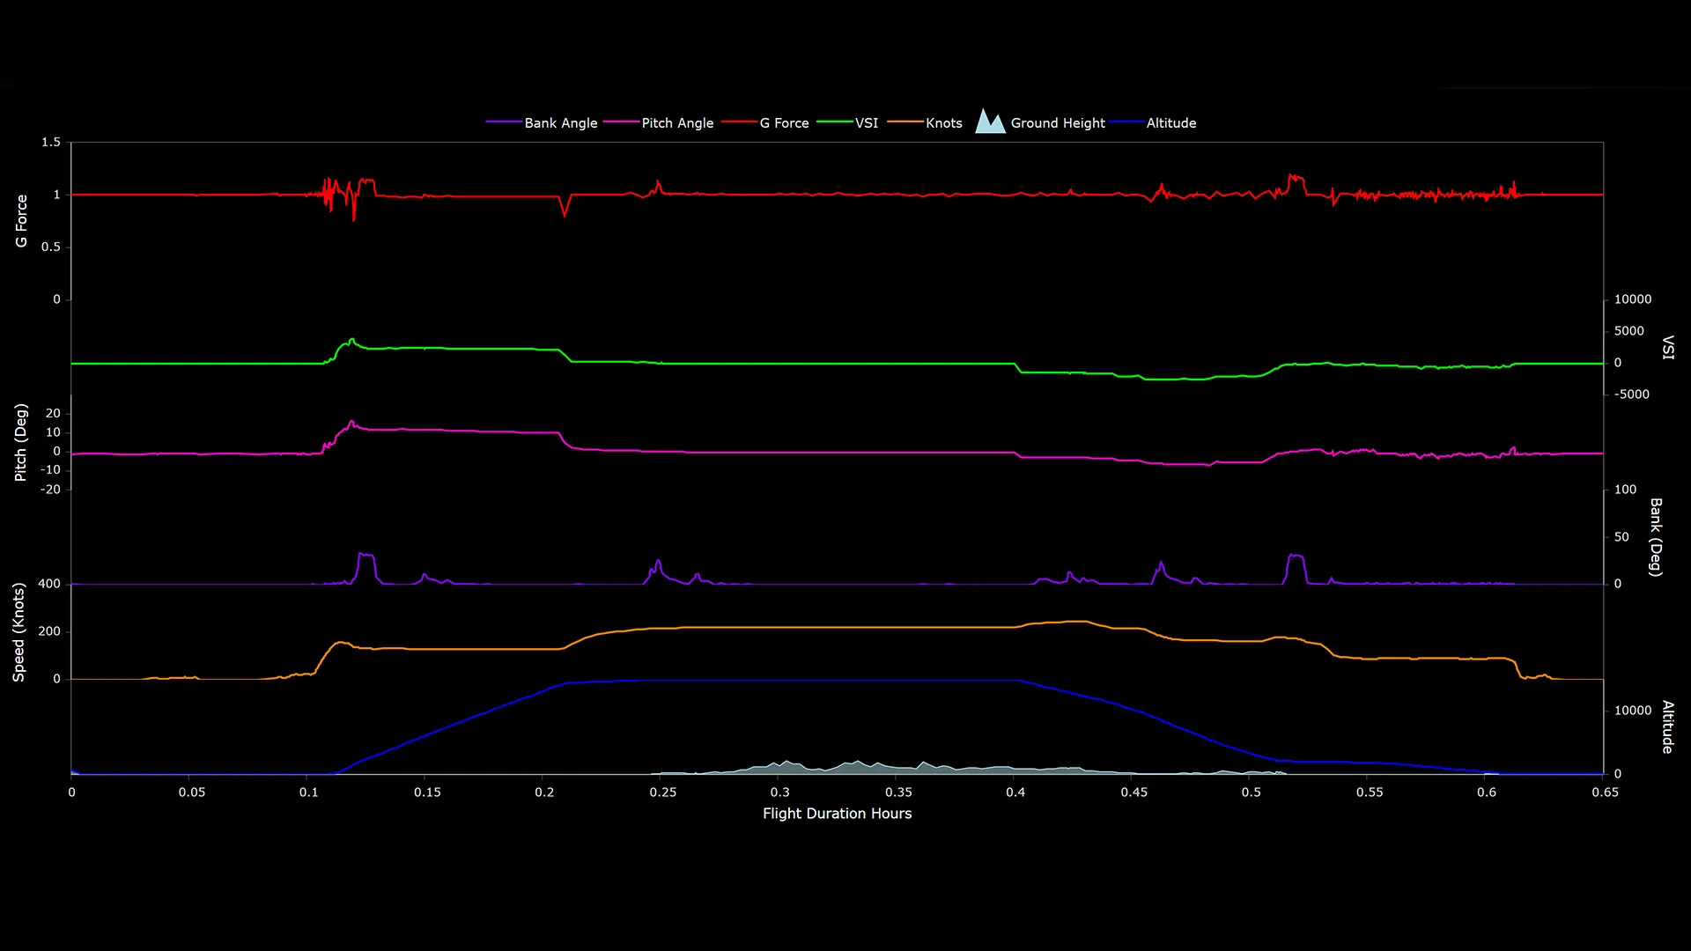The width and height of the screenshot is (1691, 951).
Task: Click the Ground Height mountain icon in the legend
Action: 990,122
